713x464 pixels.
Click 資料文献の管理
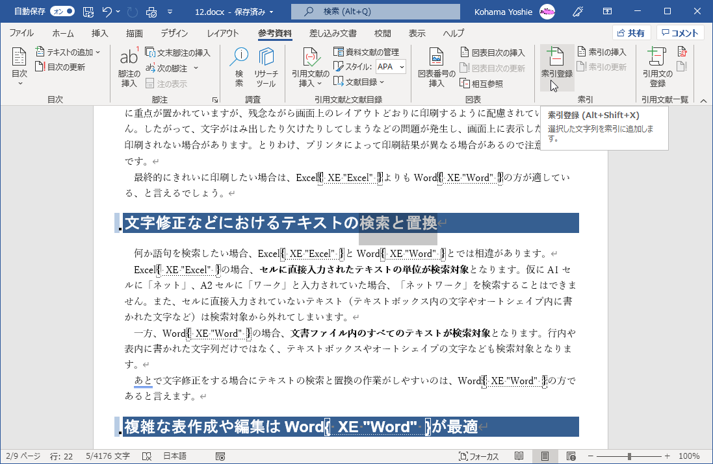[367, 52]
